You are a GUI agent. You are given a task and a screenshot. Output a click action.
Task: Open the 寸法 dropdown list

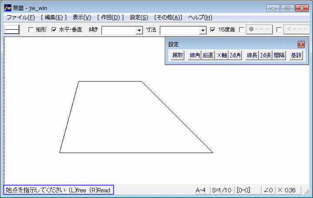coord(203,31)
